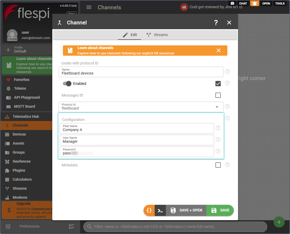Screen dimensions: 290x234
Task: Show help for the Protocol id field
Action: point(227,107)
